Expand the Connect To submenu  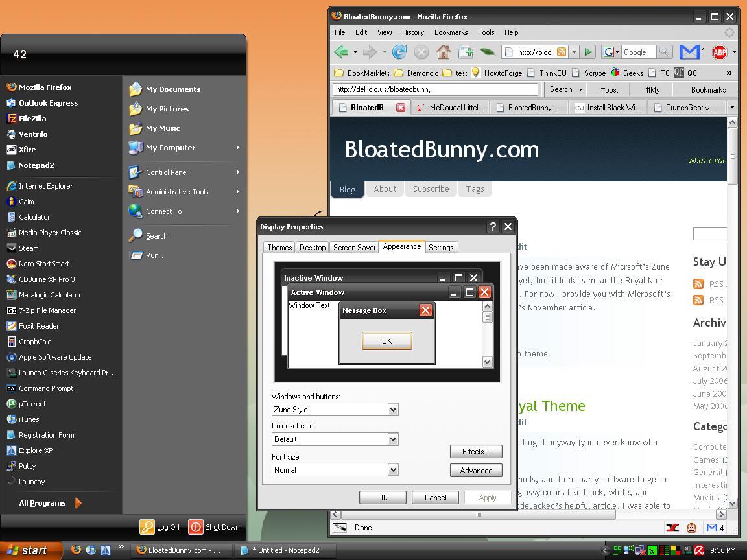pyautogui.click(x=238, y=211)
